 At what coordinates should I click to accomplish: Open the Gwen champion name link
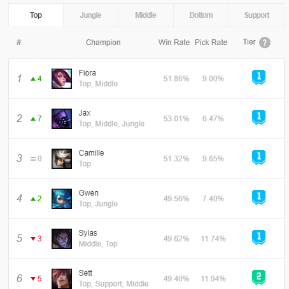pos(88,193)
